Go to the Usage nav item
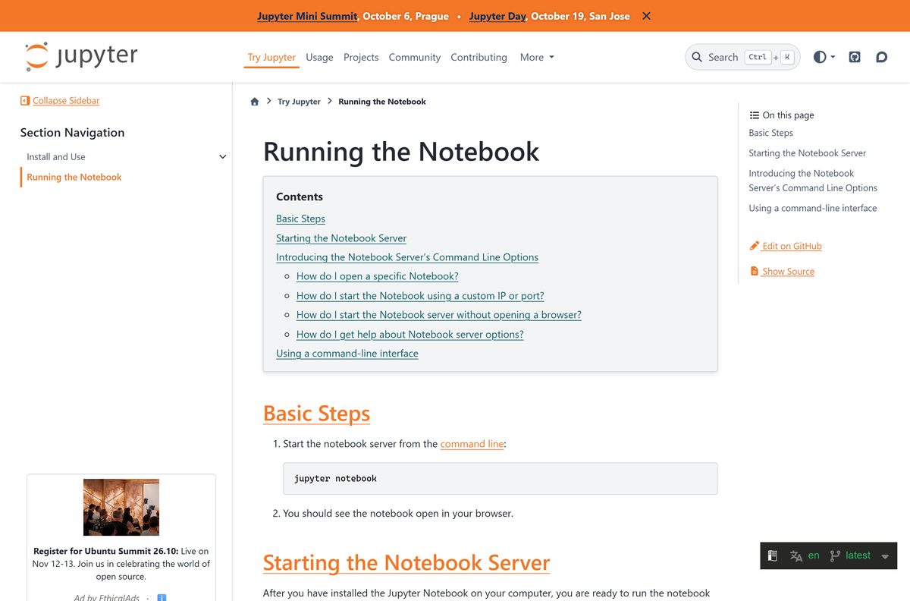The height and width of the screenshot is (601, 910). click(x=319, y=57)
